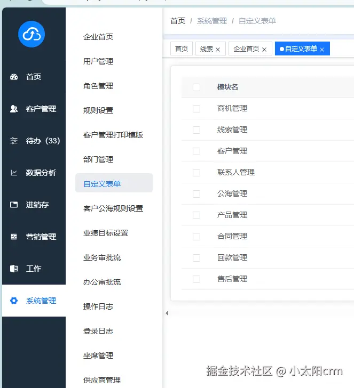This screenshot has width=354, height=388.
Task: Open 登录日志 in the submenu
Action: coord(98,331)
